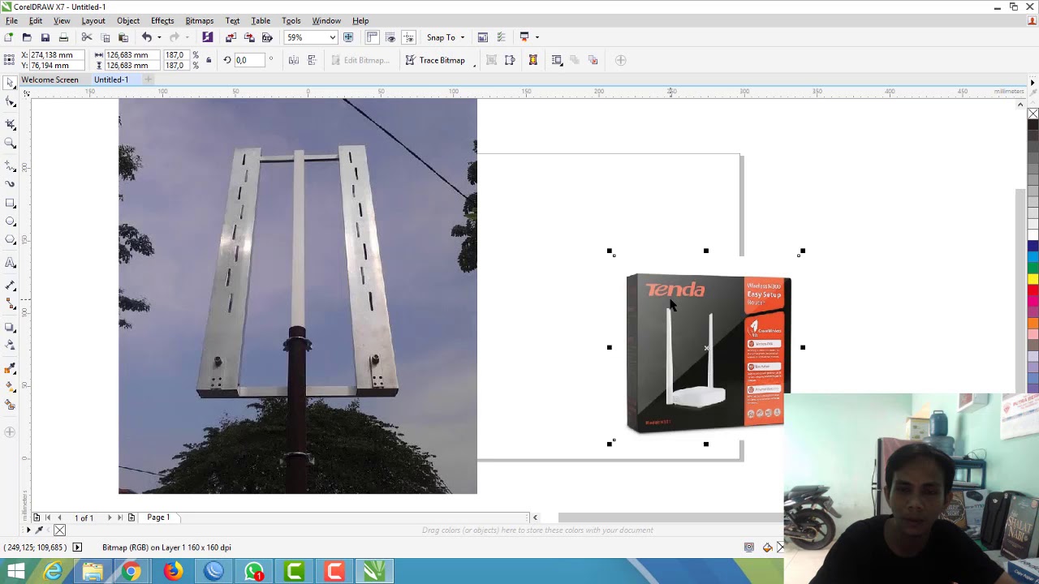Select the Text tool in the toolbox
Screen dimensions: 1039x584
(11, 263)
